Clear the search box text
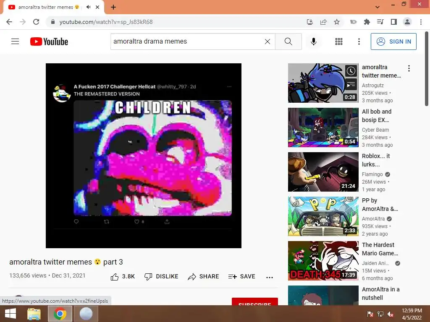This screenshot has height=322, width=430. tap(267, 42)
